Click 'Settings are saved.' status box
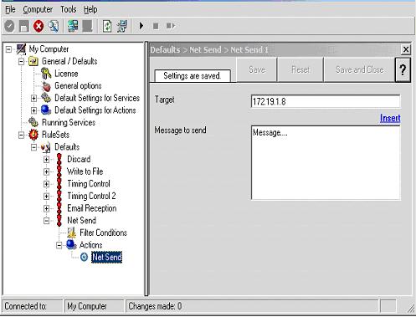This screenshot has width=416, height=317. [193, 75]
